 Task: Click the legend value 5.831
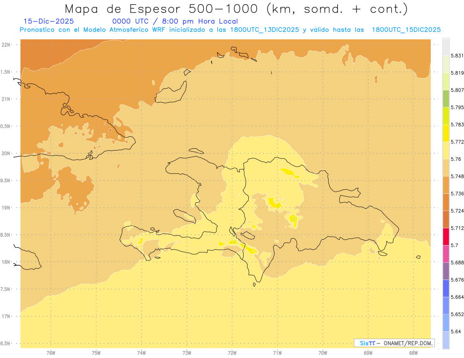[x=457, y=56]
